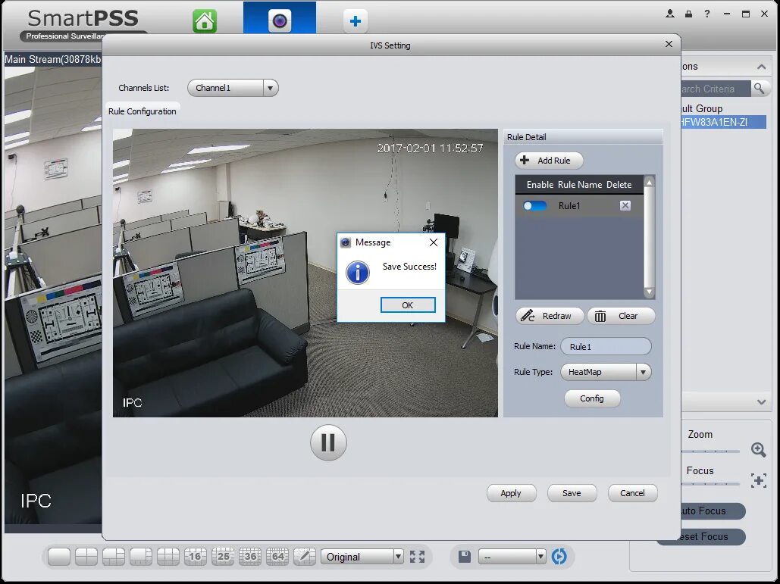Click the Clear button
780x584 pixels.
(621, 316)
